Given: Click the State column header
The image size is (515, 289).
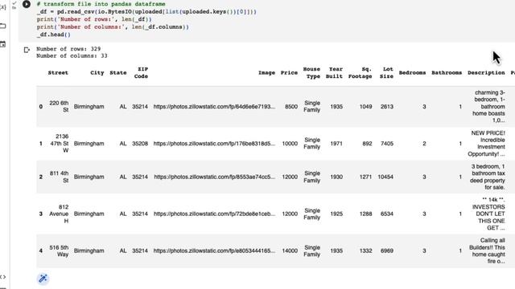Looking at the screenshot, I should pyautogui.click(x=118, y=73).
